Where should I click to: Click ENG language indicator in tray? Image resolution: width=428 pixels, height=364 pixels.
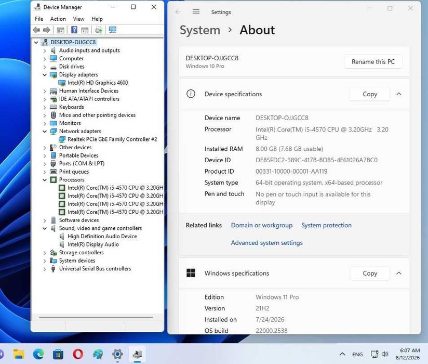point(357,355)
